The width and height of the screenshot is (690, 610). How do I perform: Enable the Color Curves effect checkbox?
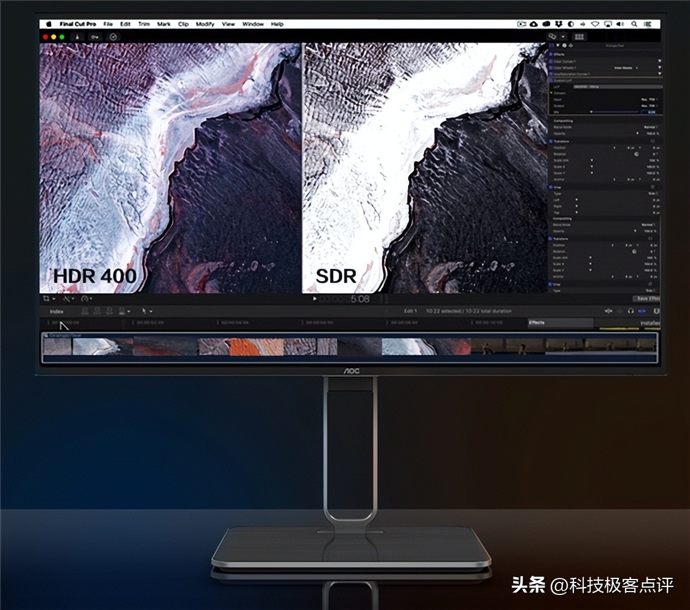pos(551,60)
